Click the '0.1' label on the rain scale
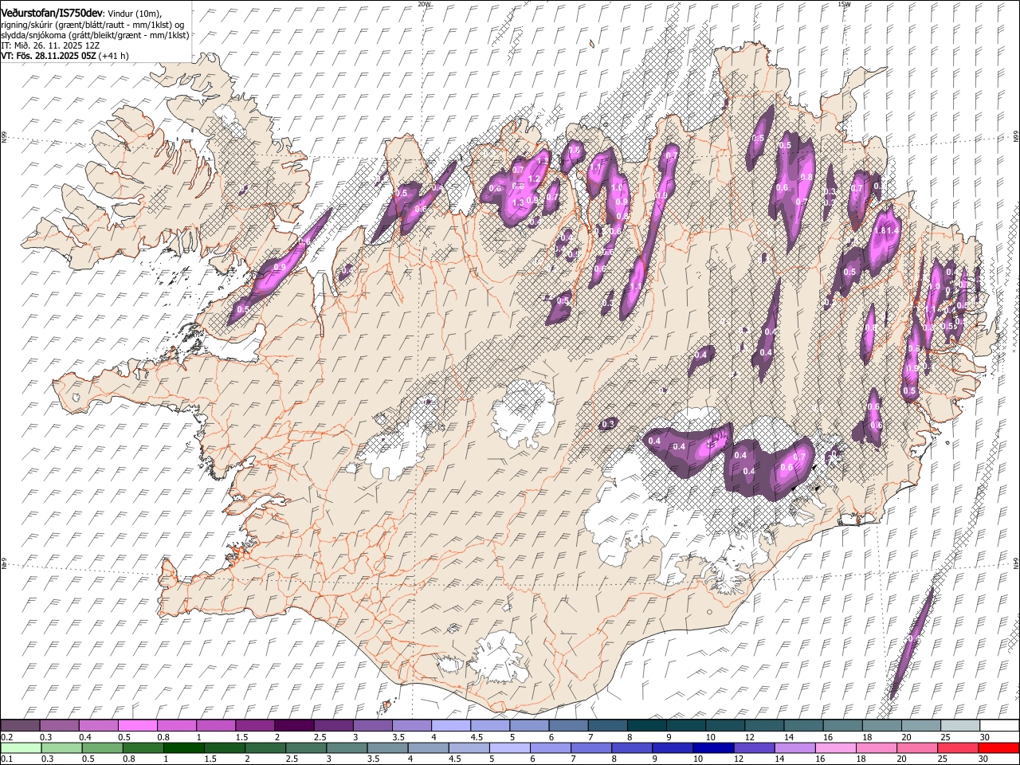This screenshot has width=1020, height=765. [x=6, y=759]
